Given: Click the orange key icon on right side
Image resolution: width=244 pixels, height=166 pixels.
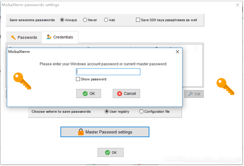Looking at the screenshot, I should tap(225, 86).
